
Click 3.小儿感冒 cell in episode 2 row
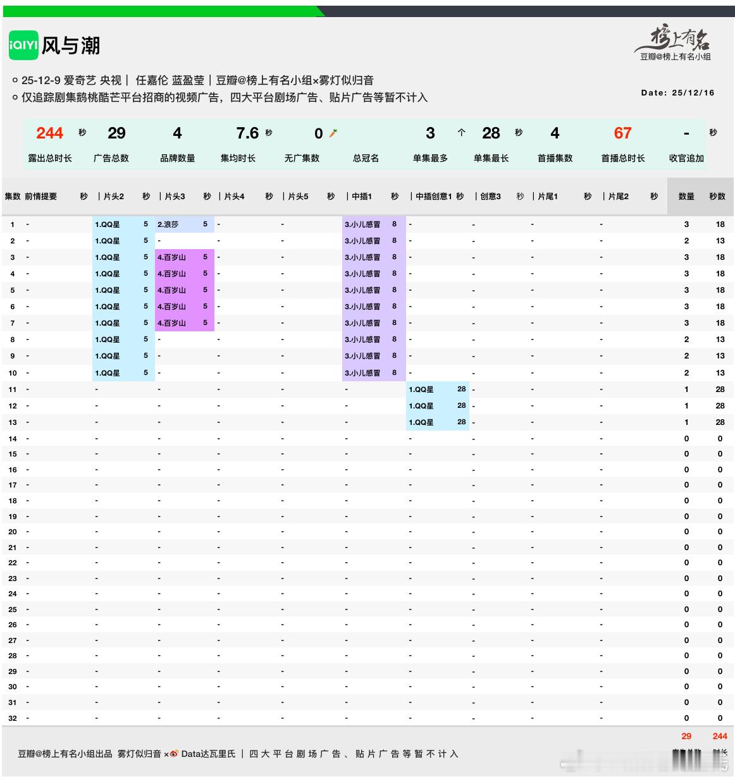(x=373, y=241)
